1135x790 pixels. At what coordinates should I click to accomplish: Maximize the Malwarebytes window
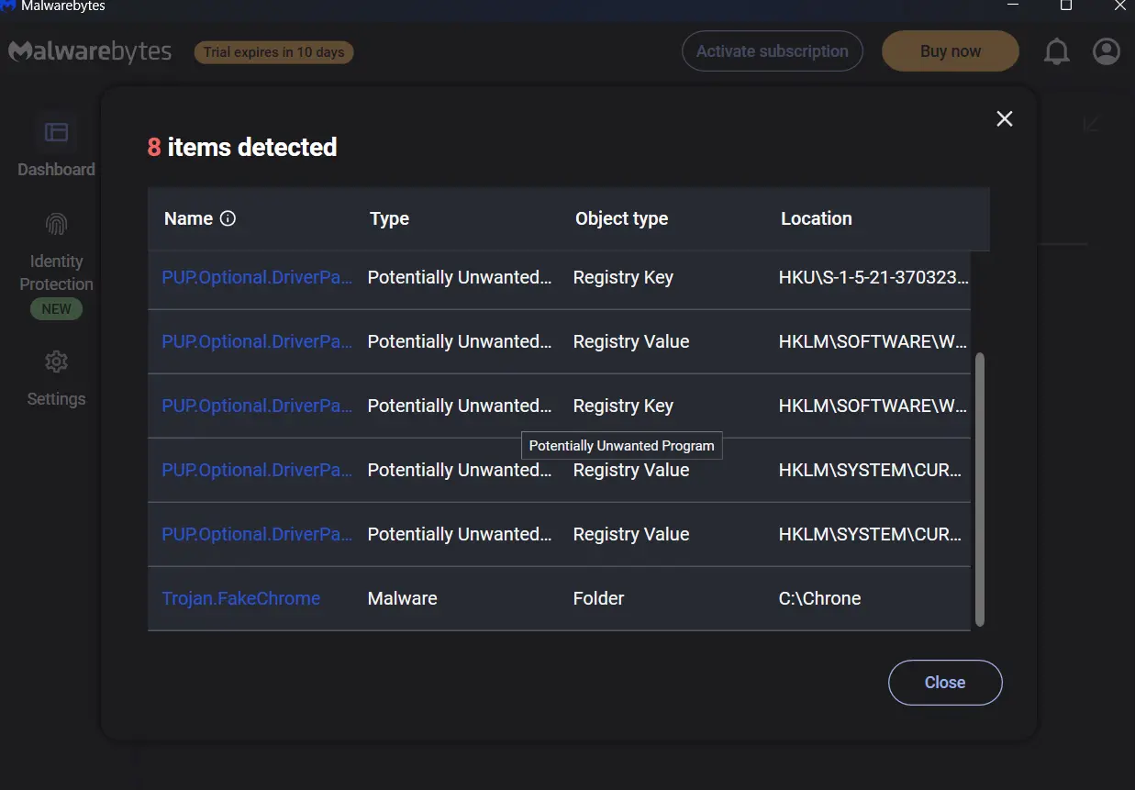[1066, 6]
